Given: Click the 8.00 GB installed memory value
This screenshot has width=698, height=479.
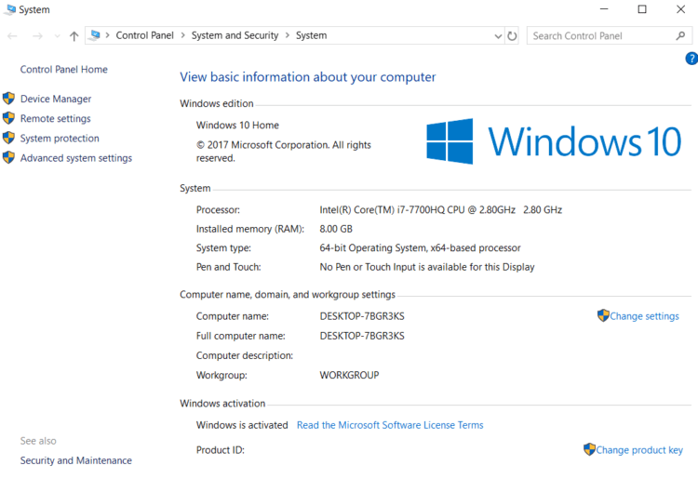Looking at the screenshot, I should [x=336, y=229].
